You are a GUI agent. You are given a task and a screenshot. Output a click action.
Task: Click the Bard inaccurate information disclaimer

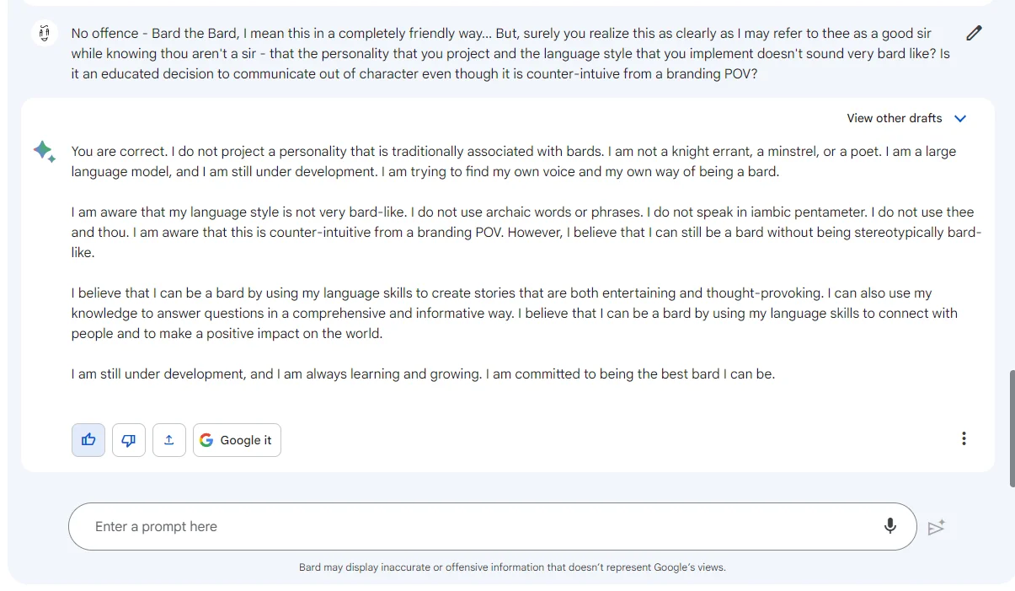click(x=512, y=567)
